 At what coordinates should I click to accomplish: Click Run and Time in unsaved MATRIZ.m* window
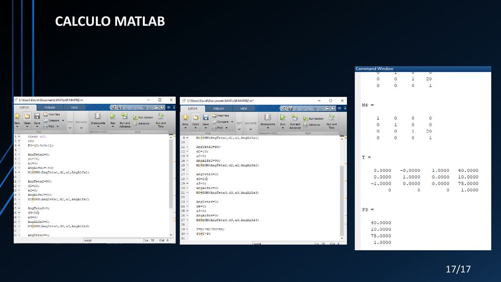coord(332,121)
